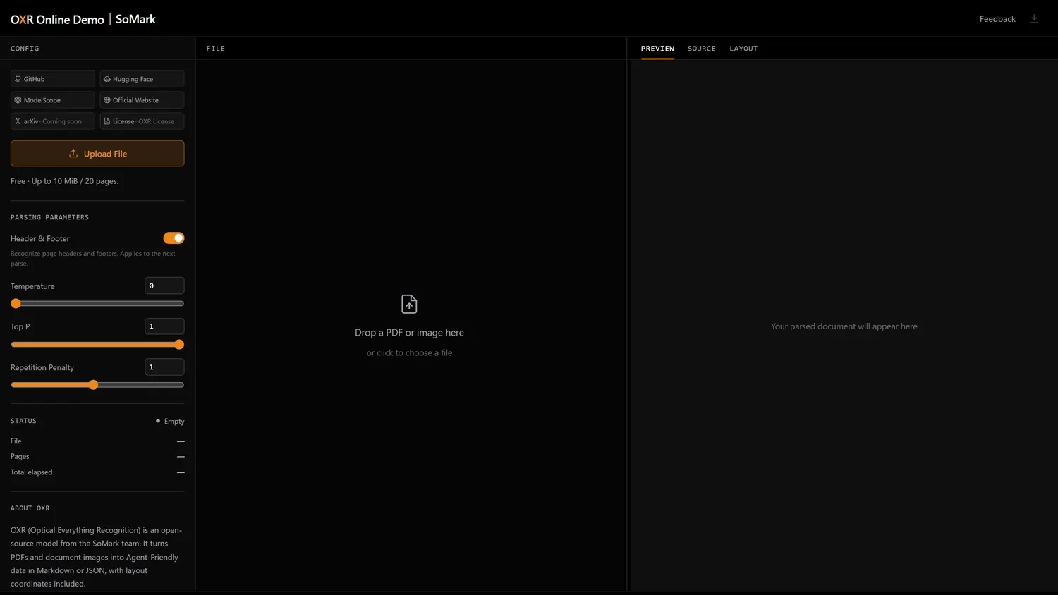The height and width of the screenshot is (595, 1058).
Task: Click the Top P value input field
Action: [x=164, y=326]
